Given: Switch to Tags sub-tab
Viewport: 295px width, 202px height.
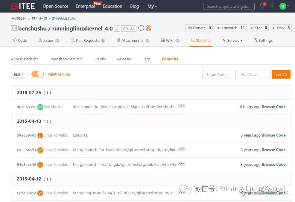Looking at the screenshot, I should coord(147,59).
